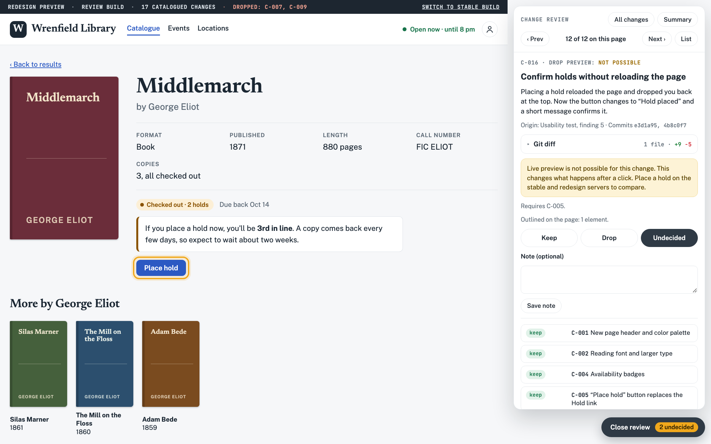Viewport: 711px width, 444px height.
Task: Open the Silas Marner book cover
Action: point(39,364)
